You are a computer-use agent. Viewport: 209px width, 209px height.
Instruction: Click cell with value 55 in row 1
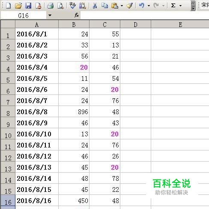(x=104, y=34)
